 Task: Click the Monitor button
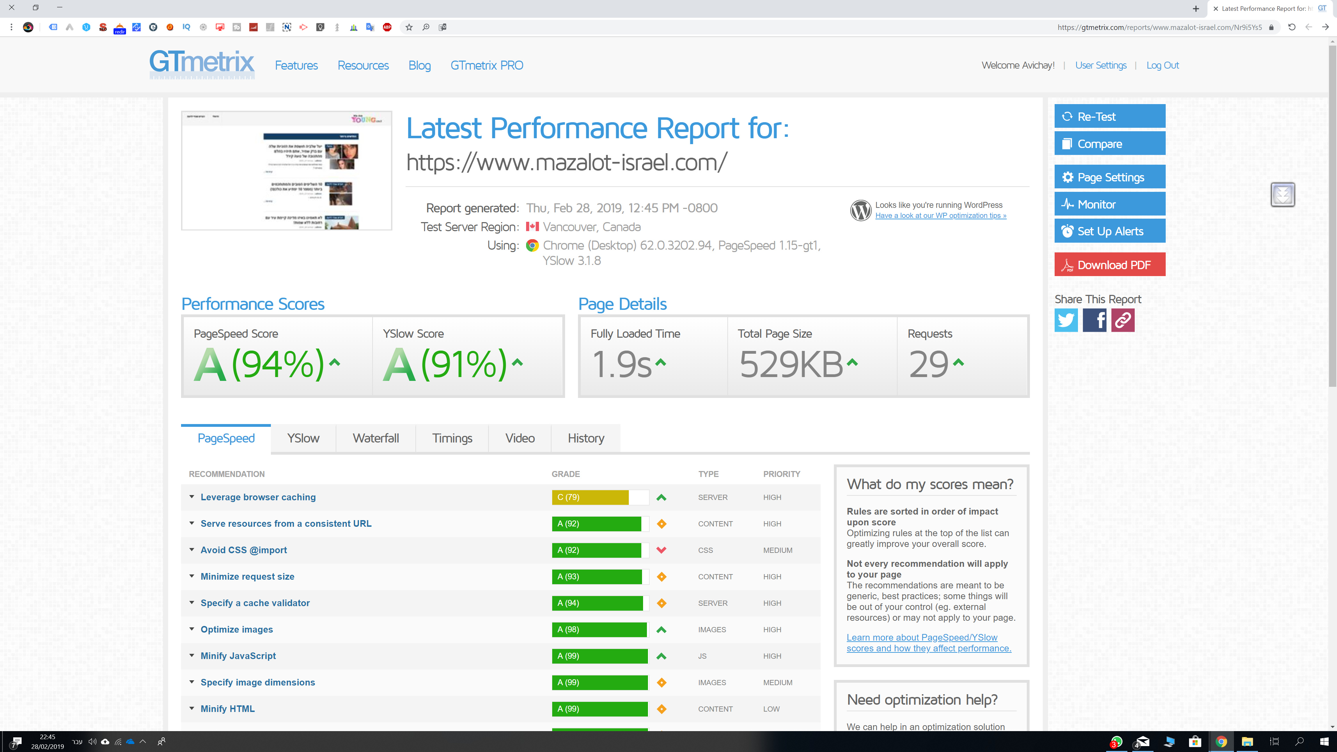(1110, 204)
